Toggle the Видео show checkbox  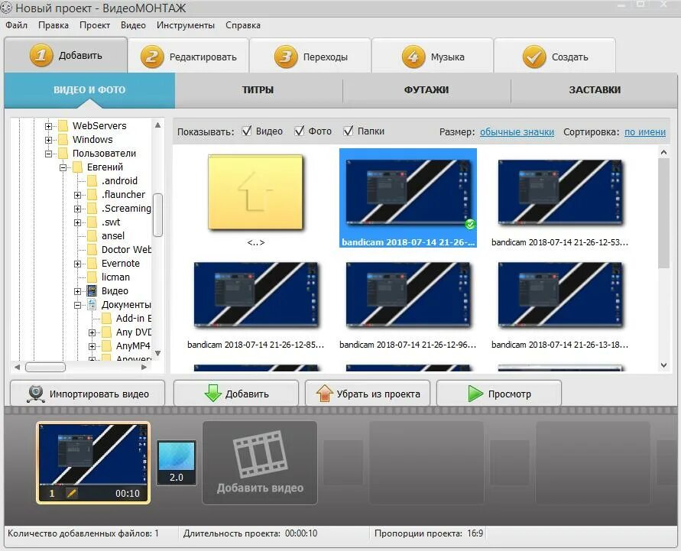tap(247, 131)
